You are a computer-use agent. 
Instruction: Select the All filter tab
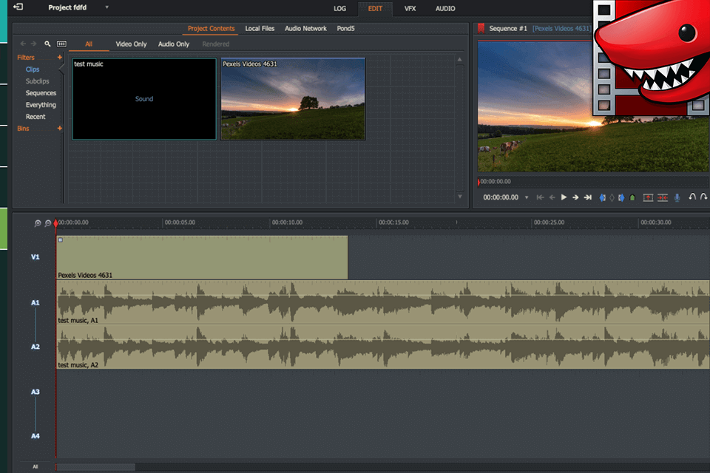[x=89, y=44]
